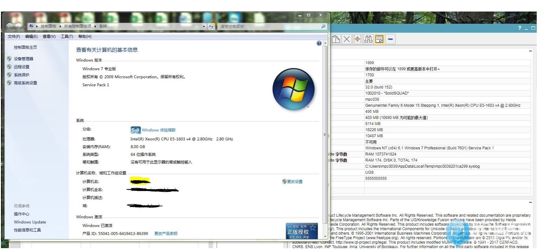Click shield icon next to 高级系统设置
The width and height of the screenshot is (537, 251).
pyautogui.click(x=9, y=83)
